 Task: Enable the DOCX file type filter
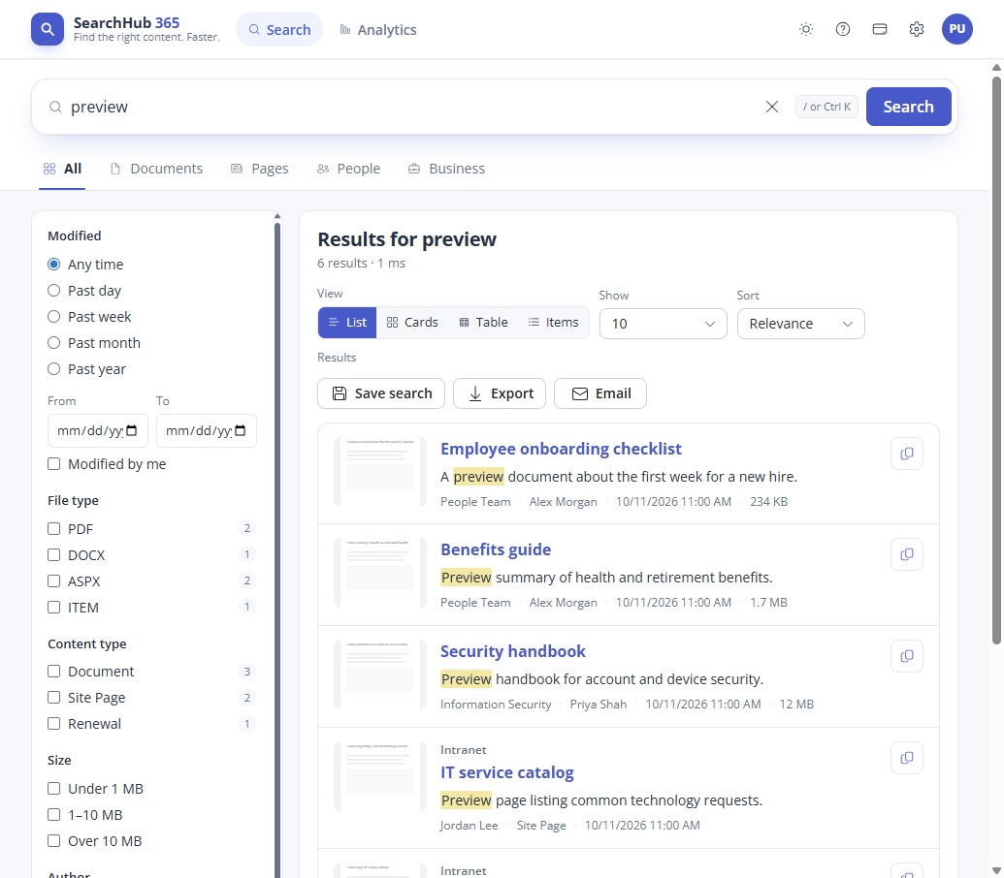53,555
